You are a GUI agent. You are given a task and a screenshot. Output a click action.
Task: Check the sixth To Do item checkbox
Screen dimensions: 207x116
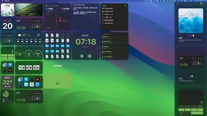[x=103, y=23]
